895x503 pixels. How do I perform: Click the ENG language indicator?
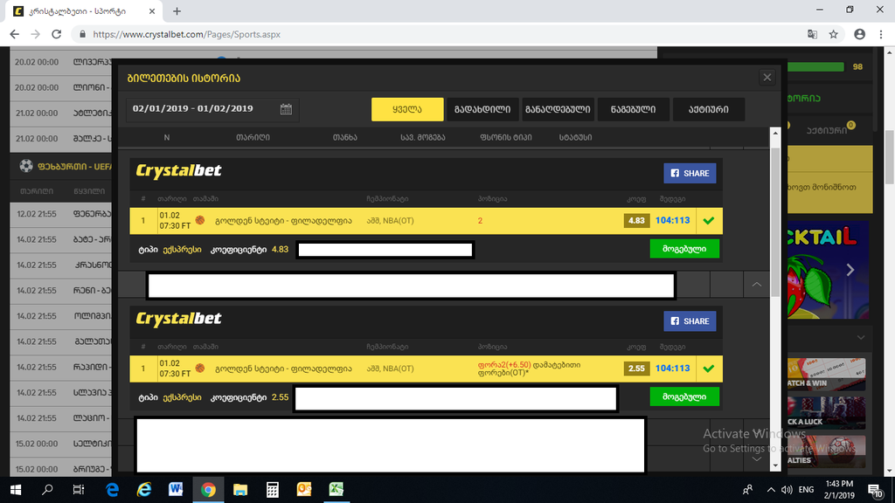coord(806,490)
